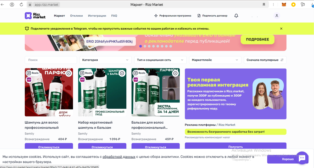The height and width of the screenshot is (168, 314).
Task: Open the Набор кератиновый product image
Action: coord(102,92)
